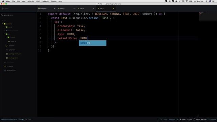Expand the config folder in tree
This screenshot has width=217, height=122.
(8, 27)
